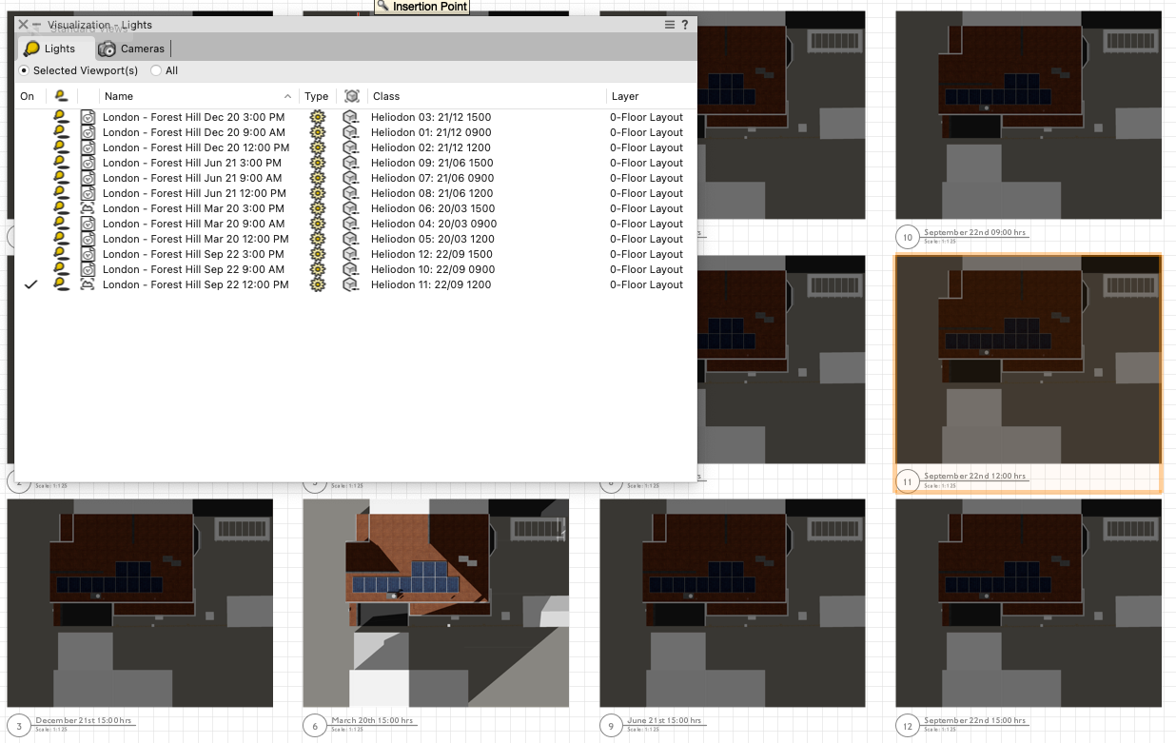Select the 'Selected Viewport(s)' radio button

(x=24, y=70)
